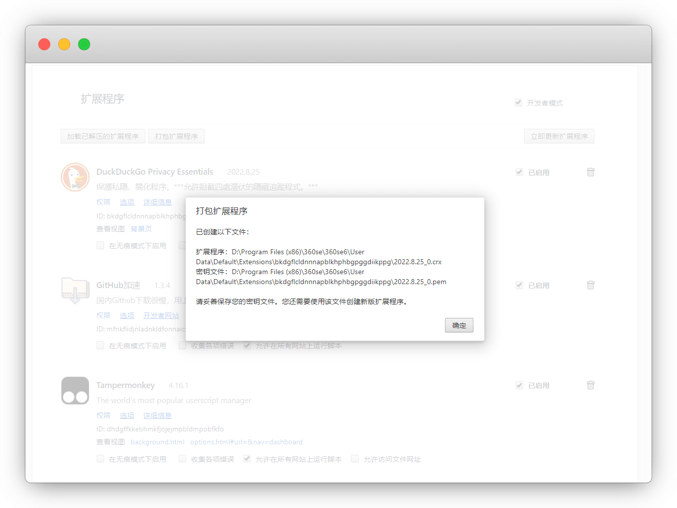Disable DuckDuckGo via 已启用 checkbox
Viewport: 677px width, 508px height.
click(x=519, y=172)
